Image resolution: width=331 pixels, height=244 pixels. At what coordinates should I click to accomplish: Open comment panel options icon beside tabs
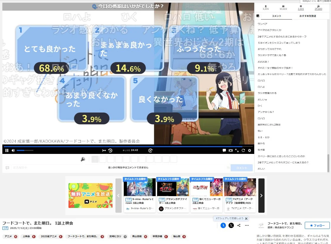(x=258, y=16)
